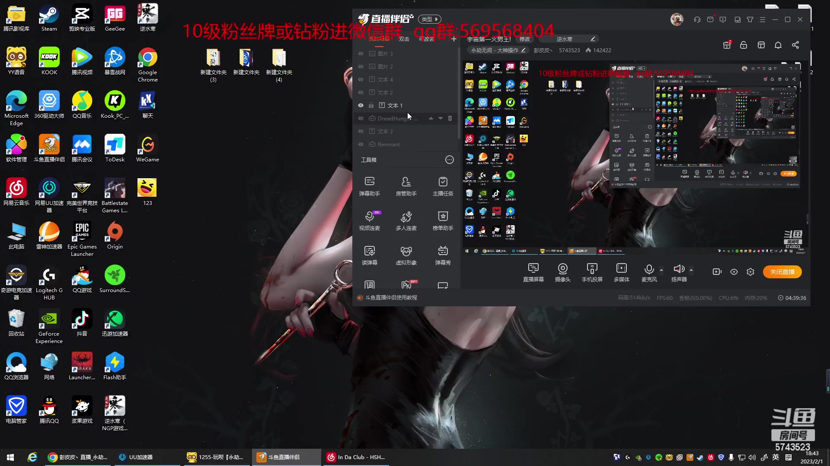The image size is (830, 466).
Task: Switch to the 双击 scene tab
Action: (404, 39)
